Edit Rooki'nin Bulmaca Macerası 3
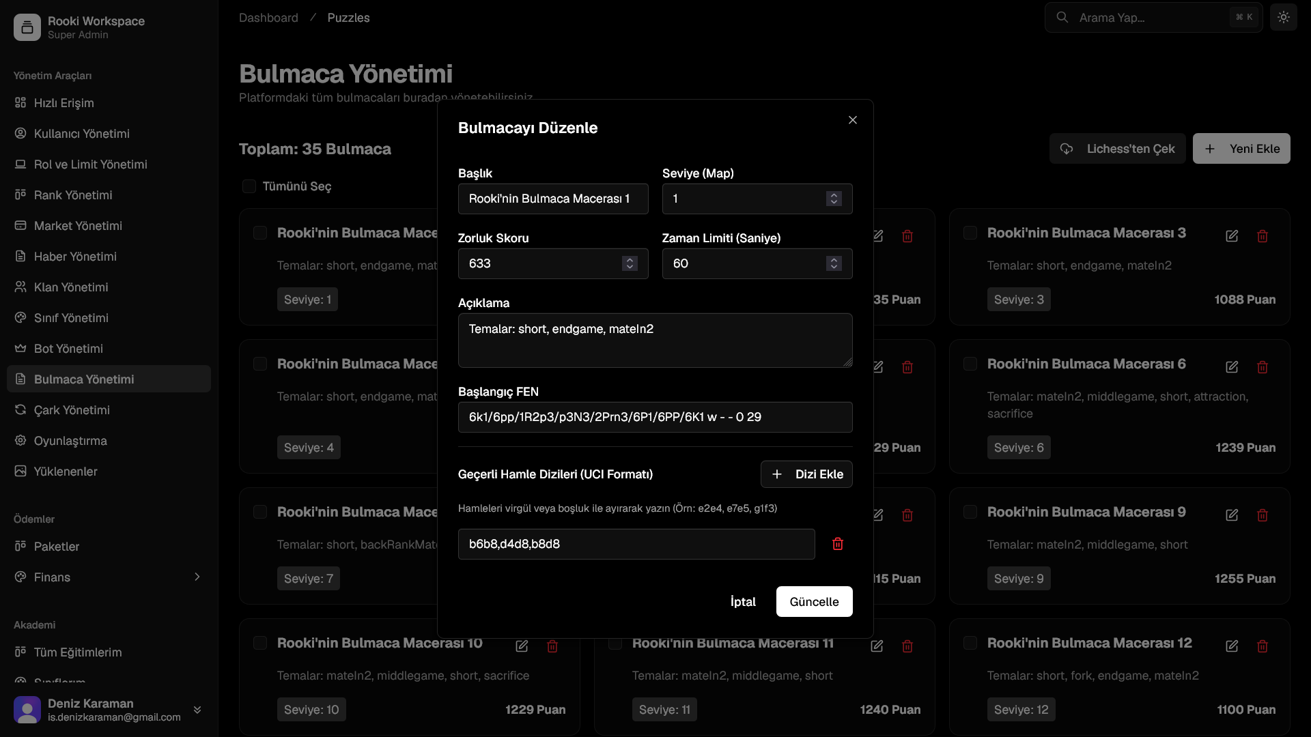Viewport: 1311px width, 737px height. click(x=1232, y=236)
